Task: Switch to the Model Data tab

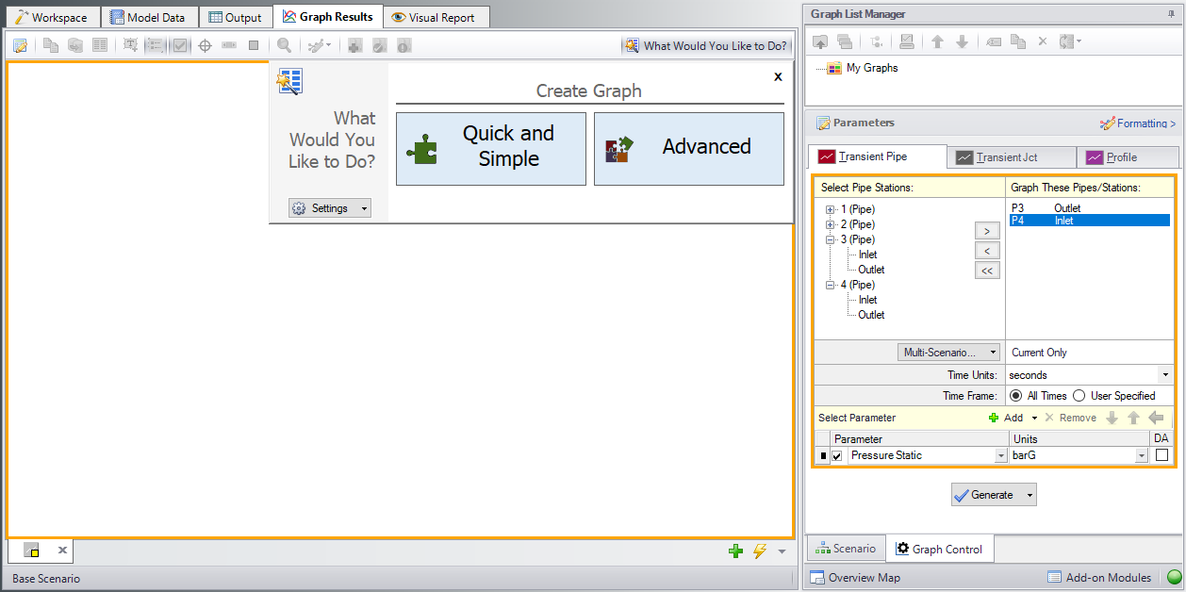Action: pyautogui.click(x=149, y=17)
